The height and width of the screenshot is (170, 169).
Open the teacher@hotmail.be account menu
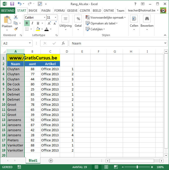point(143,10)
